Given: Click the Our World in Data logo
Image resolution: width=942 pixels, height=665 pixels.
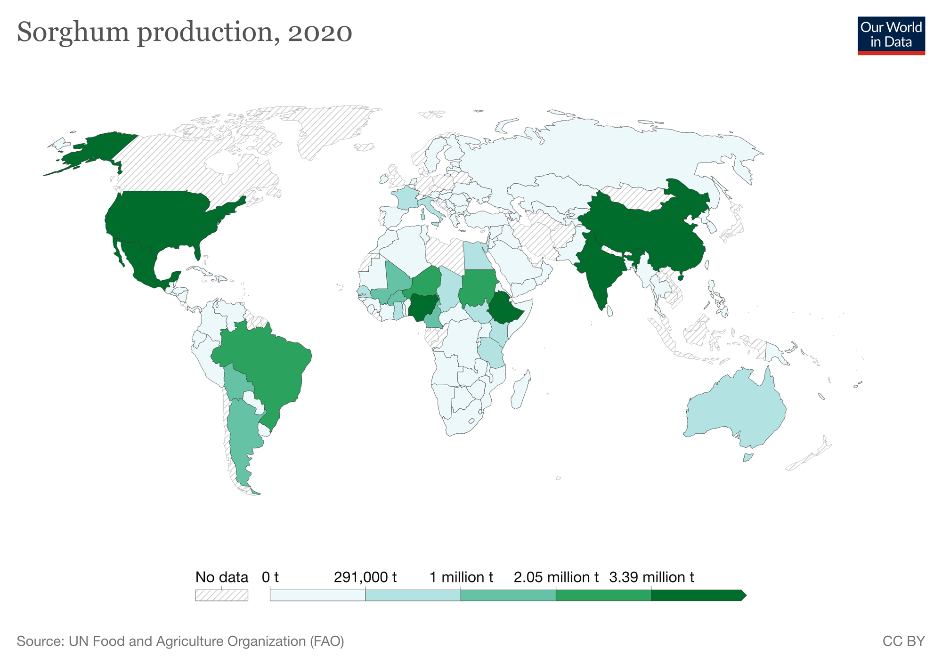Looking at the screenshot, I should click(x=891, y=36).
